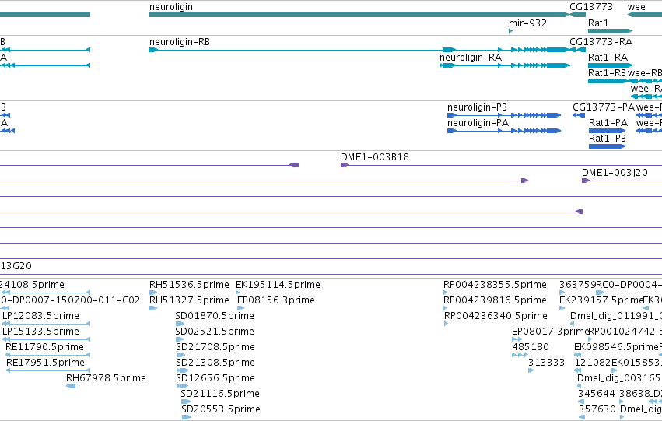
Task: Select the RE17951.5prime EST label
Action: 45,363
